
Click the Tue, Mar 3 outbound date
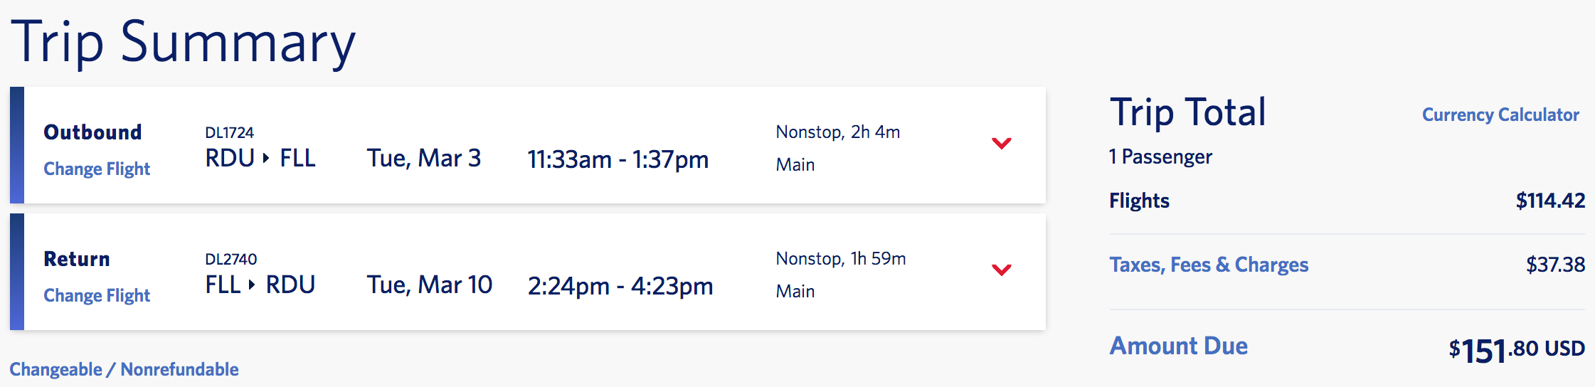click(x=423, y=158)
